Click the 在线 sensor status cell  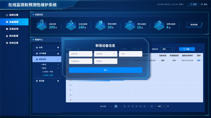tap(174, 61)
